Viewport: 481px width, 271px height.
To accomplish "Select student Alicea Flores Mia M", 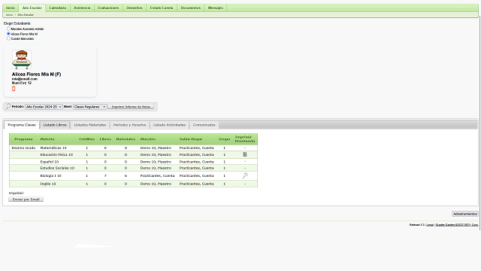I will tap(8, 33).
